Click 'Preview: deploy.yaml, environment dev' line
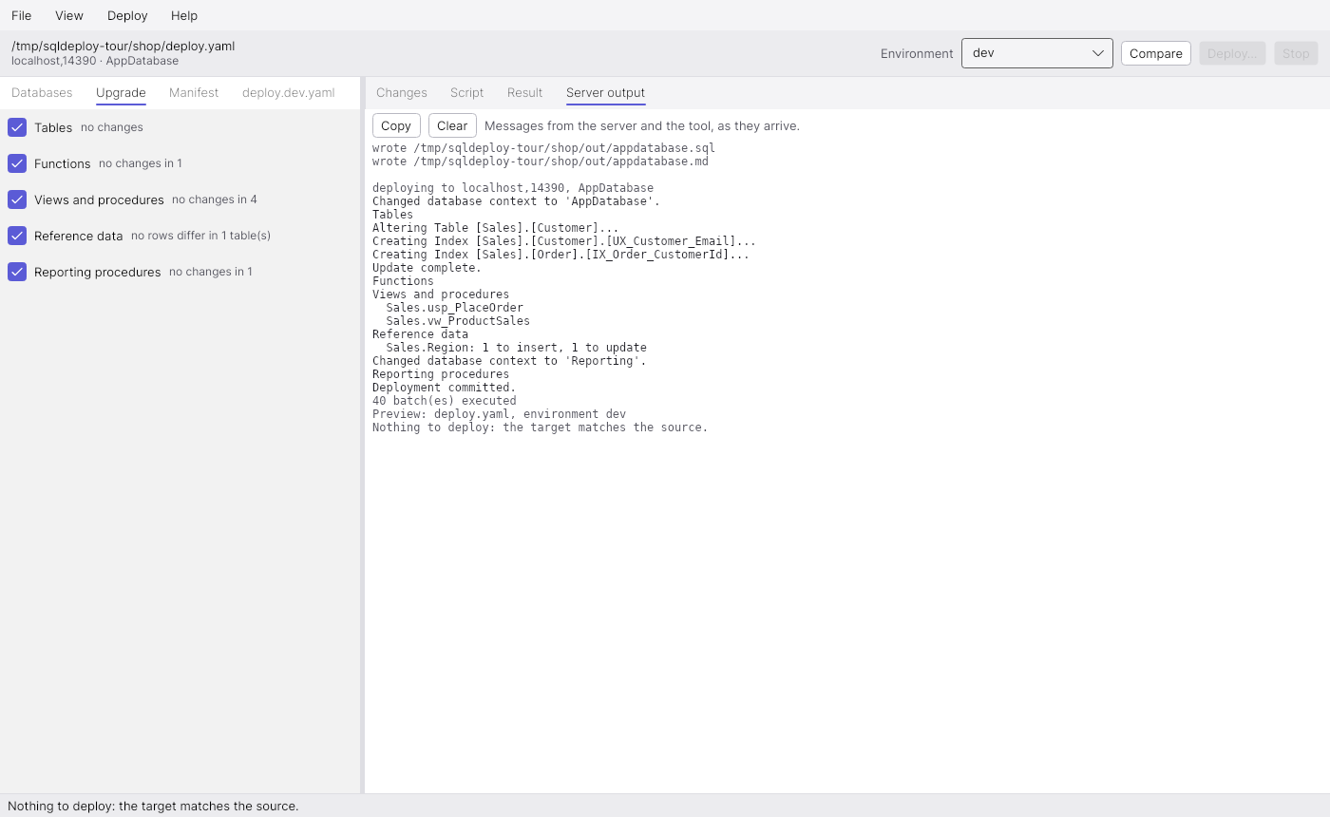The width and height of the screenshot is (1330, 817). [x=499, y=414]
